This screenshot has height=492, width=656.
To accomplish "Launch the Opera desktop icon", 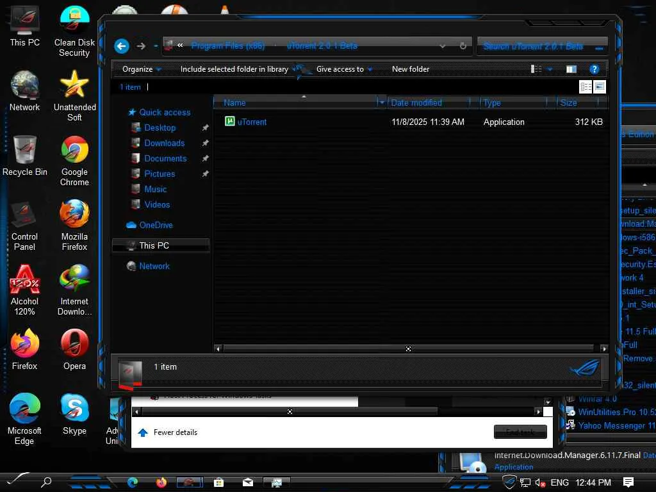I will (74, 350).
